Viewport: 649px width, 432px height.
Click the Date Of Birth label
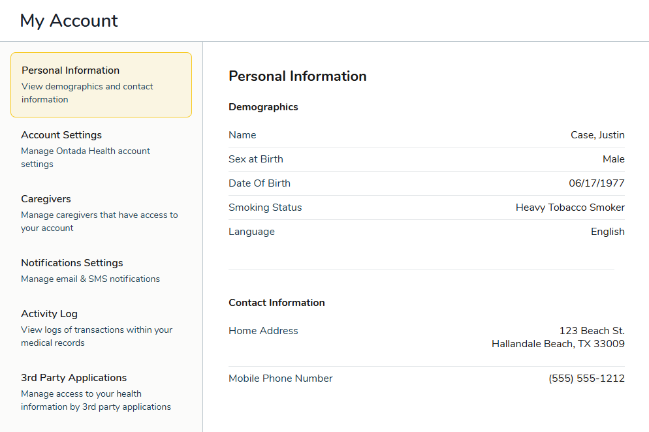tap(259, 183)
